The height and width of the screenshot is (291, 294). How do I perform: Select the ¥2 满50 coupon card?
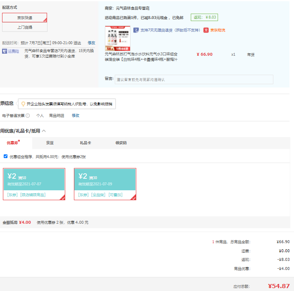(34, 184)
